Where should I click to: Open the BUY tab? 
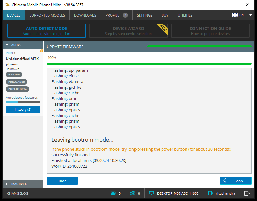coord(165,15)
